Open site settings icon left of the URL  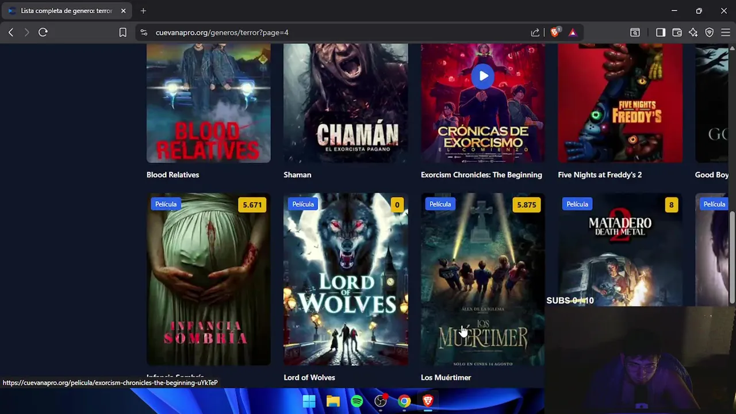point(144,33)
